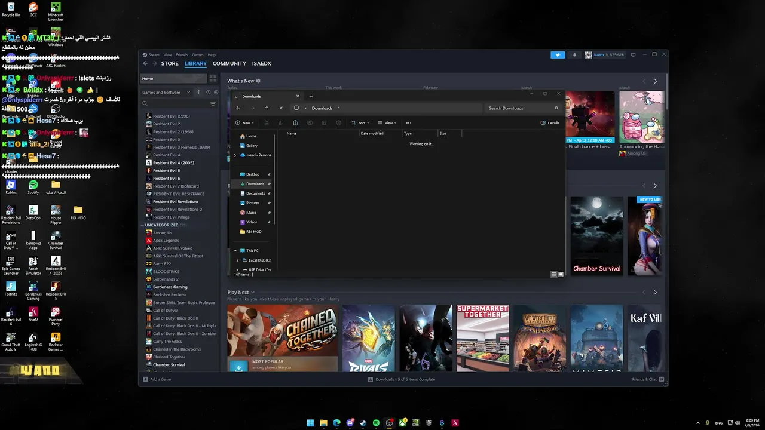Screen dimensions: 765x430
Task: Open RE4 MOD folder in Explorer sidebar
Action: point(250,232)
